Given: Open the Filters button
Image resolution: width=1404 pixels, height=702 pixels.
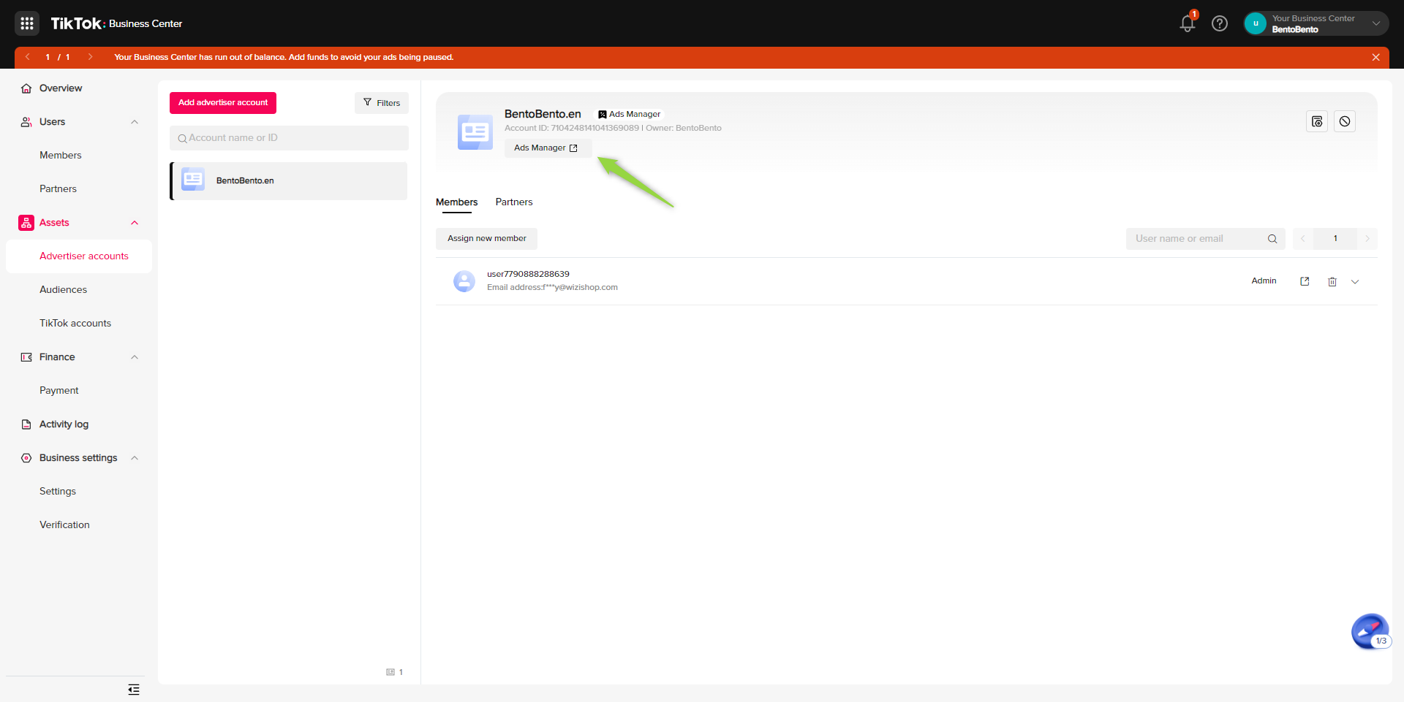Looking at the screenshot, I should pos(382,103).
